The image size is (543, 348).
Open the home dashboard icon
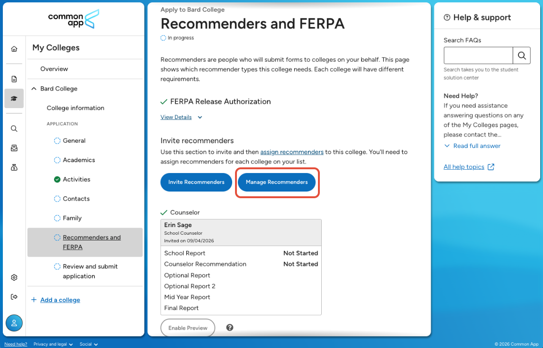pos(14,49)
